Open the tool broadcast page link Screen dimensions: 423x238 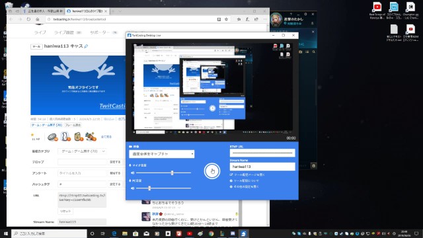coord(247,175)
